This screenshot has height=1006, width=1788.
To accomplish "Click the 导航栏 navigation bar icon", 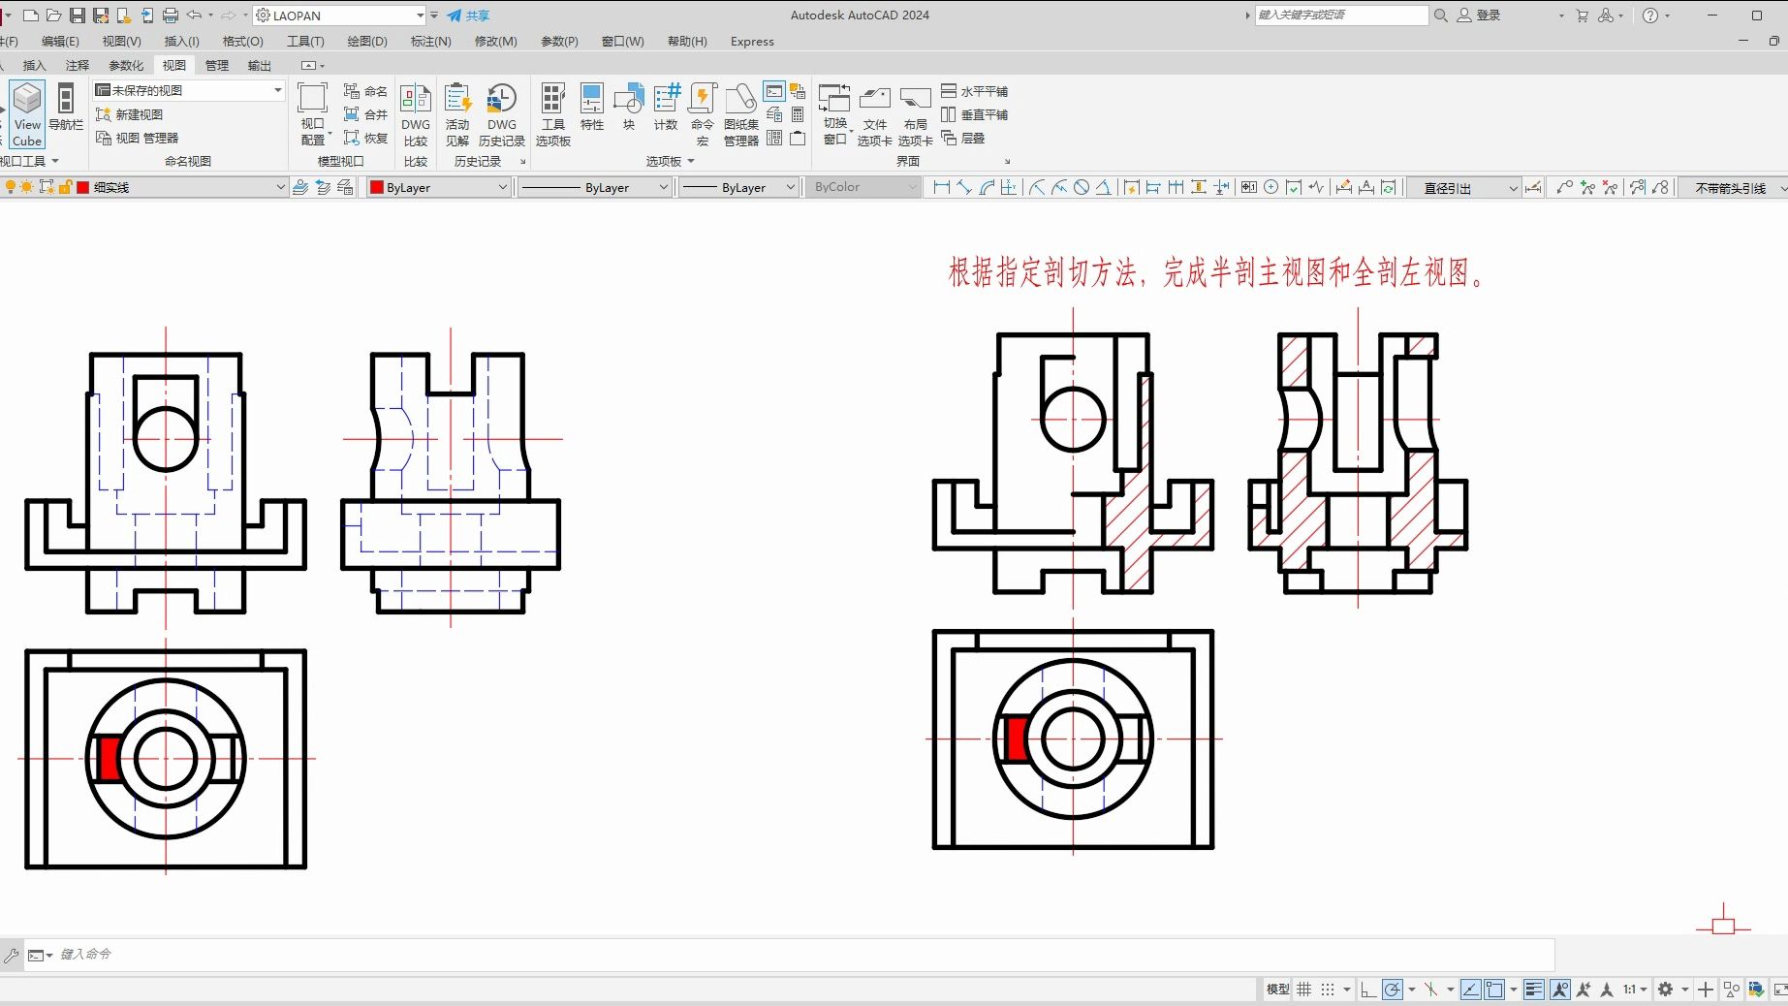I will 66,107.
